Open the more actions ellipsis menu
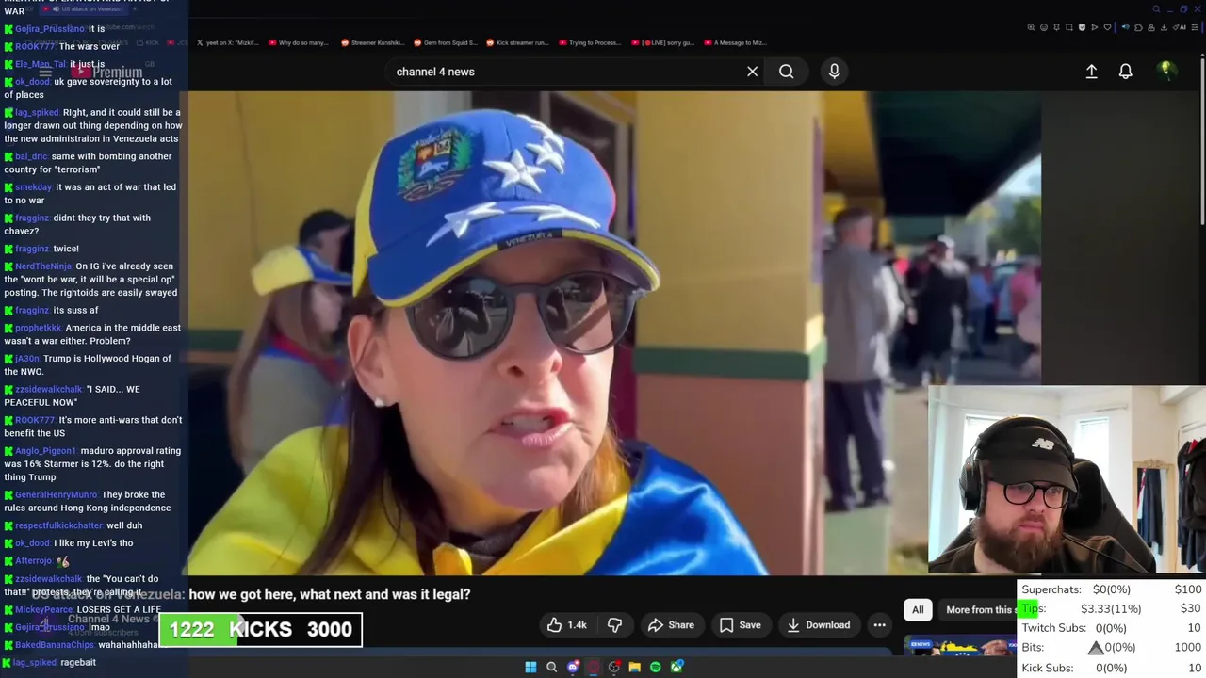The height and width of the screenshot is (678, 1206). (879, 625)
